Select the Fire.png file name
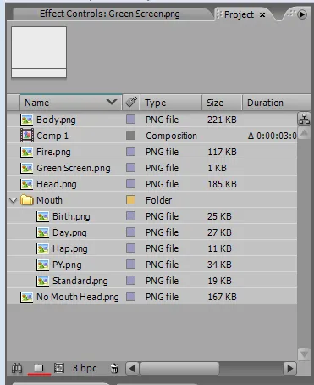This screenshot has height=385, width=314. [53, 152]
